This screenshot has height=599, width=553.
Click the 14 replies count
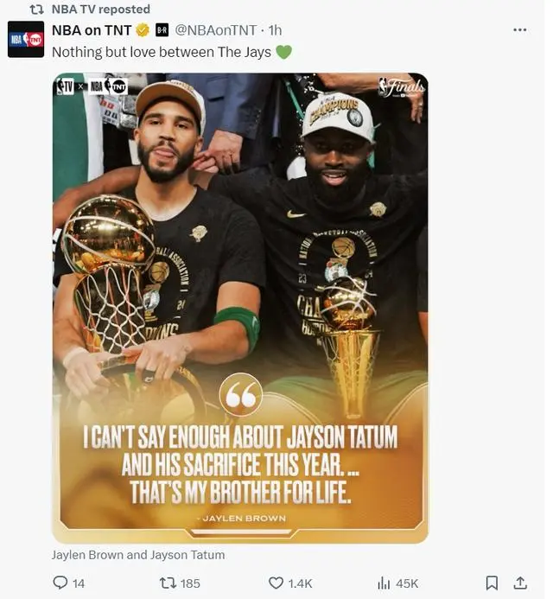coord(79,583)
